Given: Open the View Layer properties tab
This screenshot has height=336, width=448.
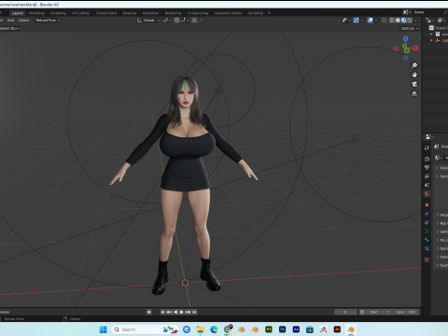Looking at the screenshot, I should point(427,176).
